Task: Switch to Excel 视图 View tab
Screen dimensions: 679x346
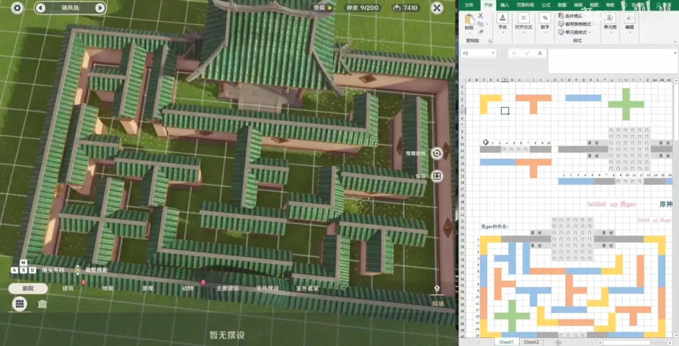Action: coord(594,5)
